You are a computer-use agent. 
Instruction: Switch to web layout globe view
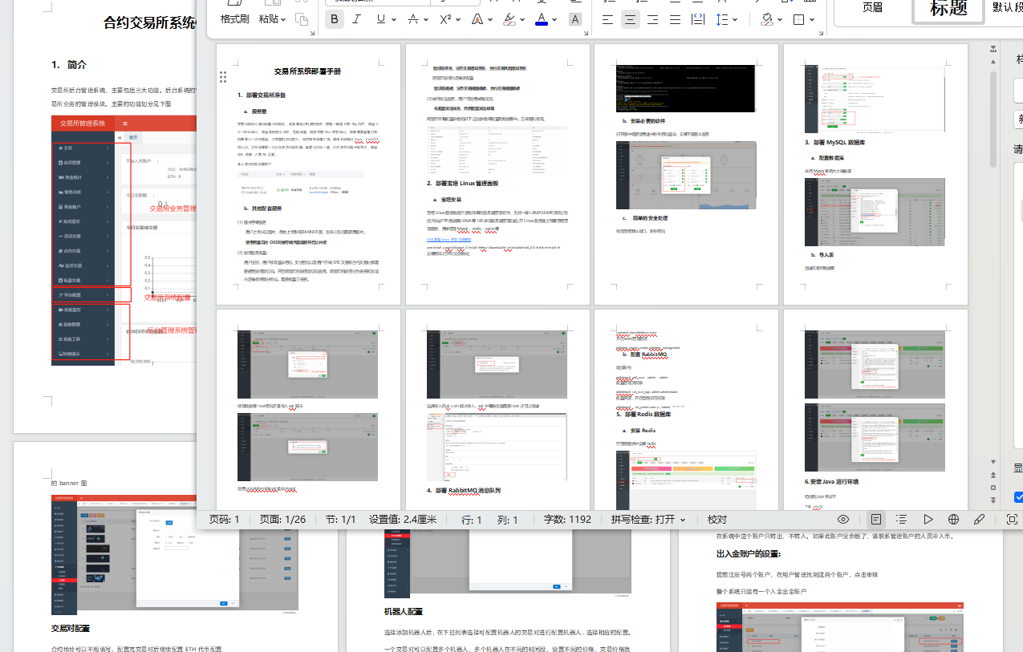tap(953, 520)
